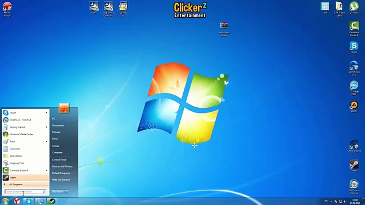Click the Search programs and files box
365x205 pixels.
pyautogui.click(x=25, y=192)
